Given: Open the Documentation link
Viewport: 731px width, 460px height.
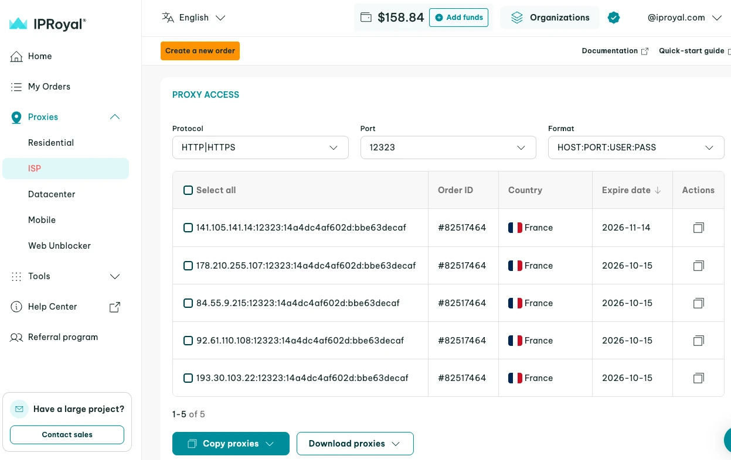Looking at the screenshot, I should click(x=615, y=51).
